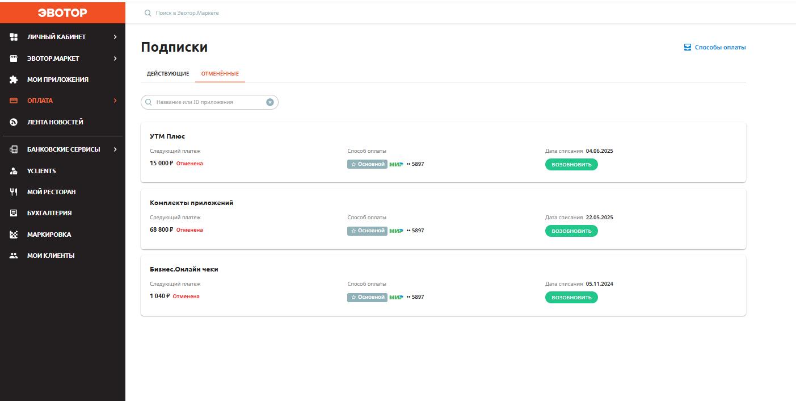The image size is (796, 401).
Task: Focus the Эвотор.Маркет search field
Action: tap(187, 12)
